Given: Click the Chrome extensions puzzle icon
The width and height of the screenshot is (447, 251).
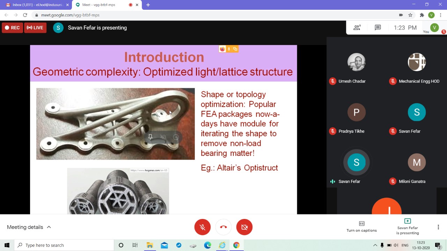Looking at the screenshot, I should coord(422,15).
